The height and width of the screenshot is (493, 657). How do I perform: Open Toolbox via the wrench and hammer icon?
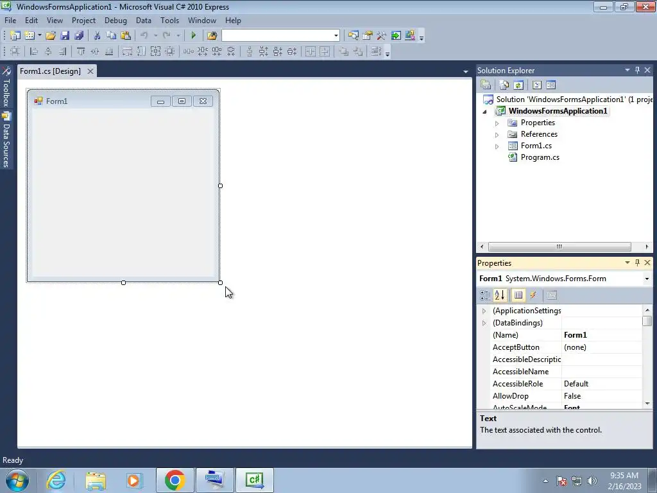[382, 36]
